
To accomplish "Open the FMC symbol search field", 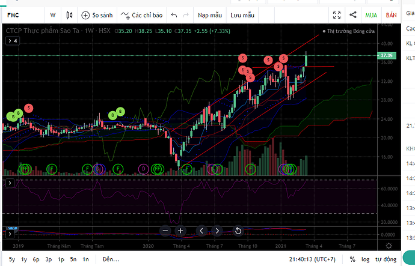I will [23, 15].
